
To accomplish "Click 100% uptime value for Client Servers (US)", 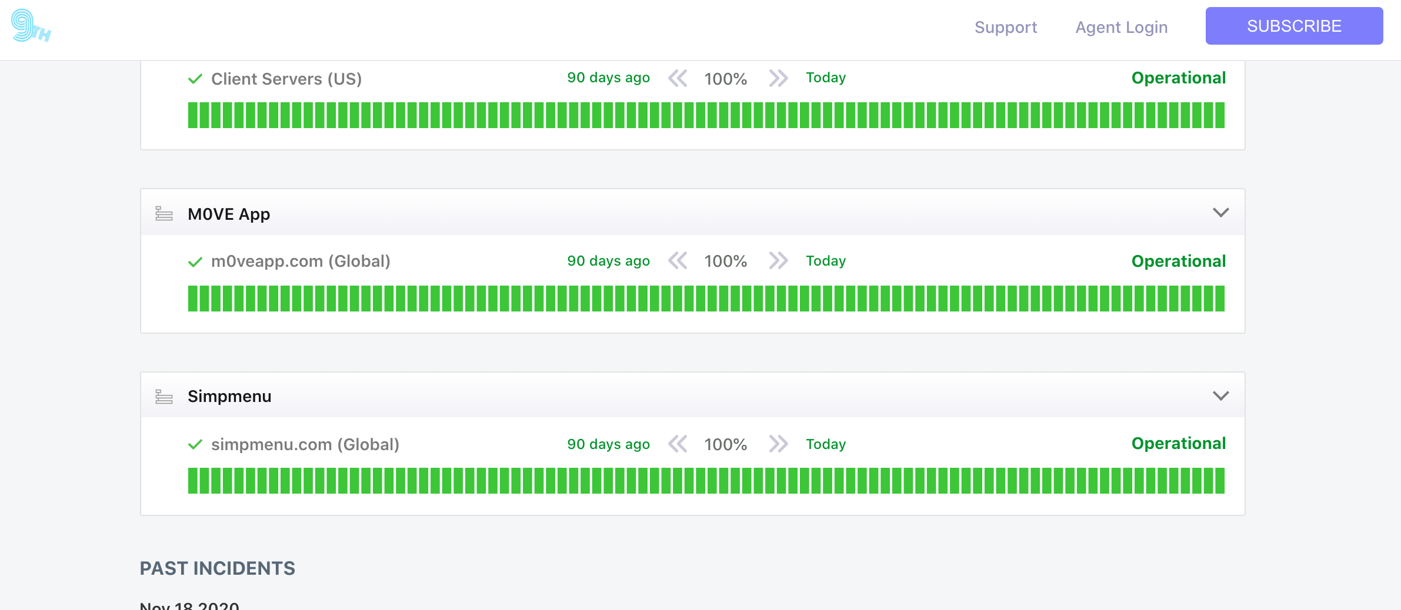I will [726, 79].
